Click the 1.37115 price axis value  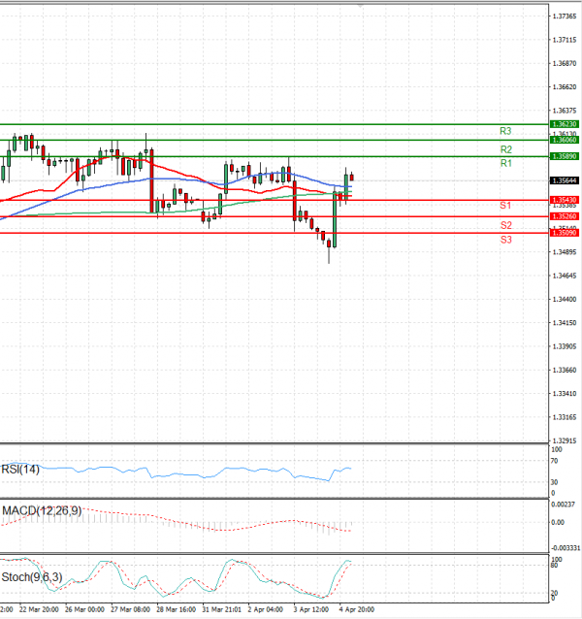(x=565, y=40)
